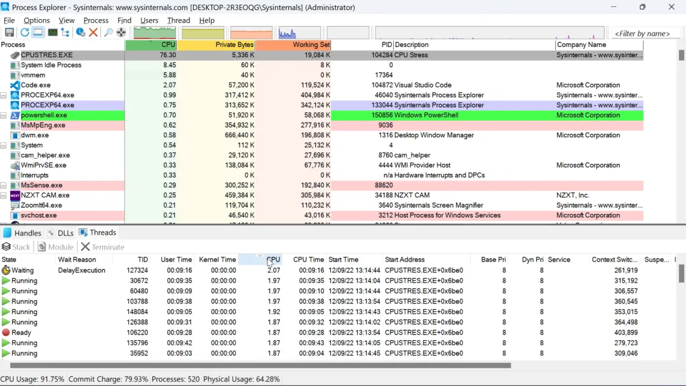
Task: Select the CPUSTRES.EXE process icon
Action: coord(15,55)
